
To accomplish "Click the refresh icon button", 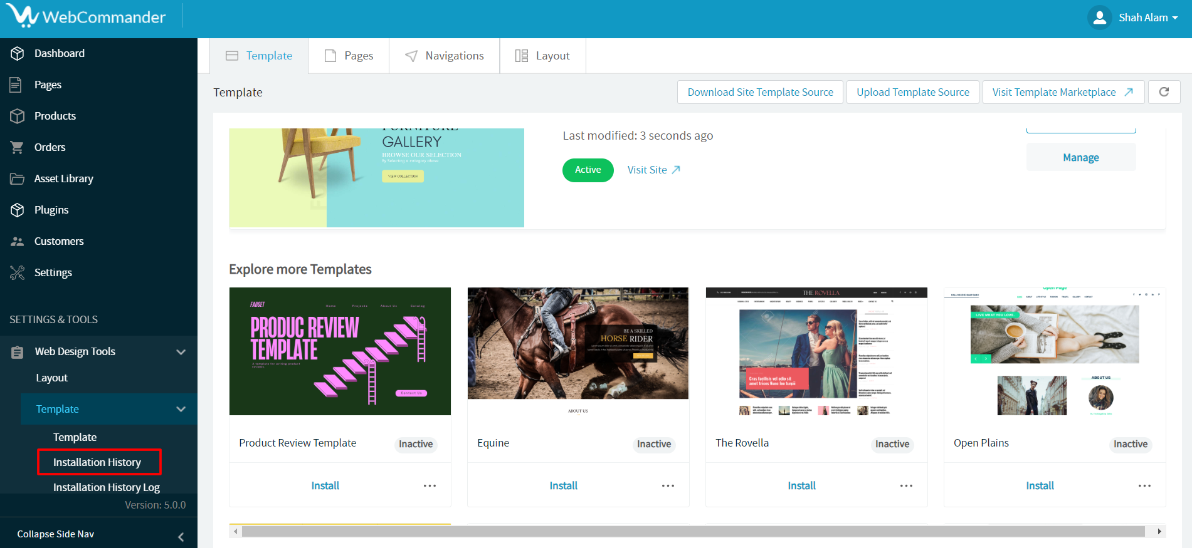I will point(1164,92).
